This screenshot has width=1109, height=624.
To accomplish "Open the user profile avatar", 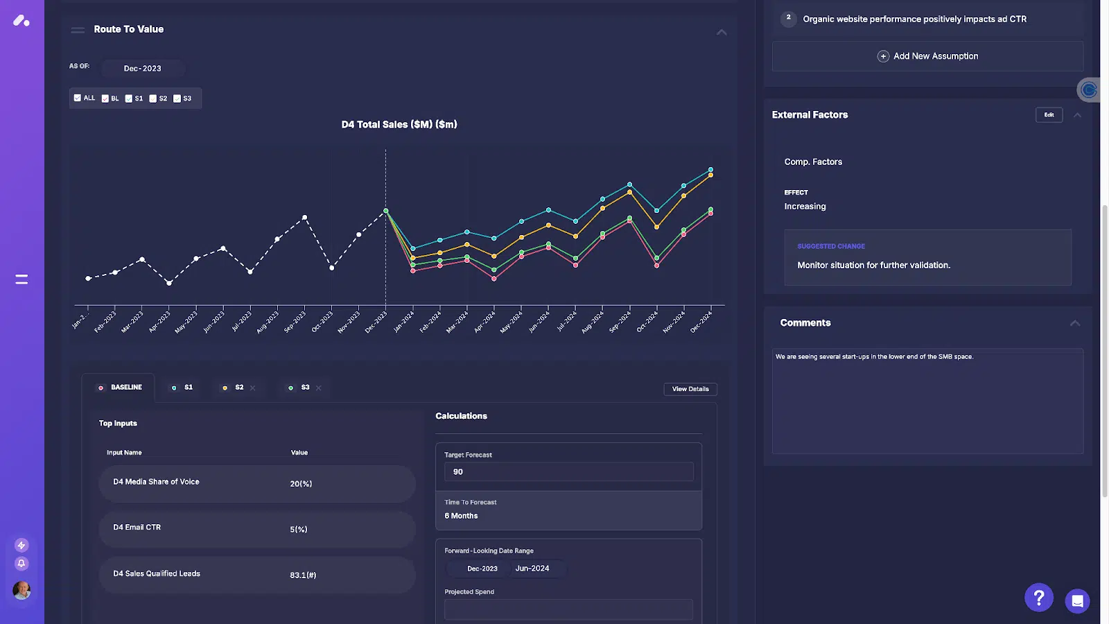I will 21,590.
